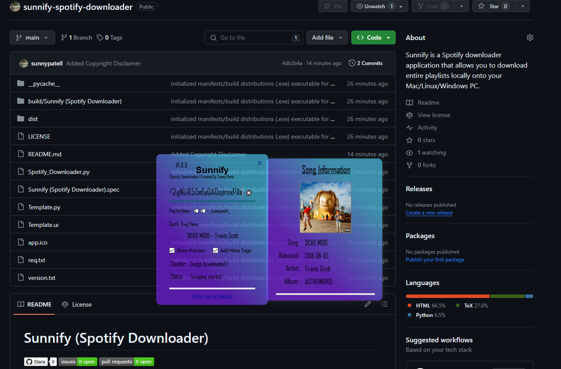Clear the Sunnify URL field with x icon

(249, 193)
